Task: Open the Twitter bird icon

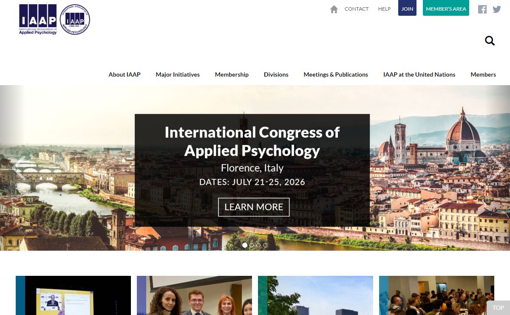Action: pos(497,9)
